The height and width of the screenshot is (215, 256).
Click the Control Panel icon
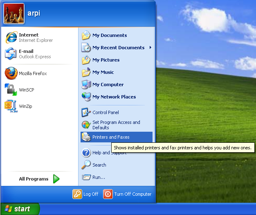tap(86, 112)
